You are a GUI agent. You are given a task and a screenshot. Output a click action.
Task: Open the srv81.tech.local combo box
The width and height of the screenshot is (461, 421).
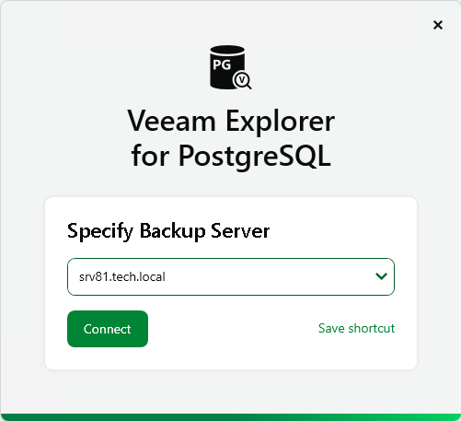point(231,276)
